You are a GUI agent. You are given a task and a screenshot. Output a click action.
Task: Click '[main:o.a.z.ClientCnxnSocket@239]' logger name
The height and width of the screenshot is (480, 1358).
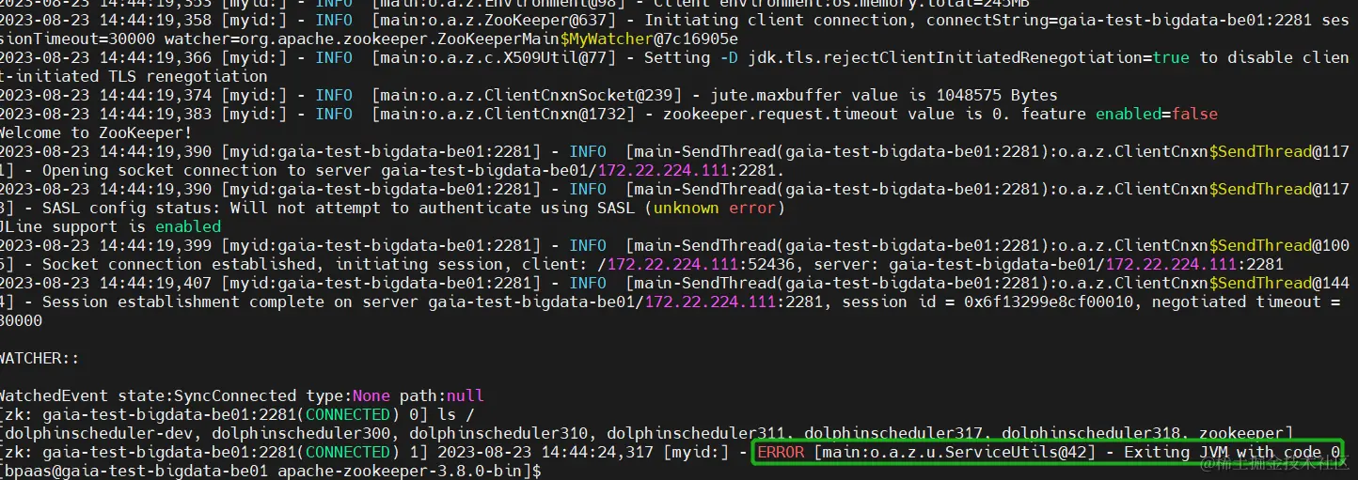pyautogui.click(x=527, y=95)
